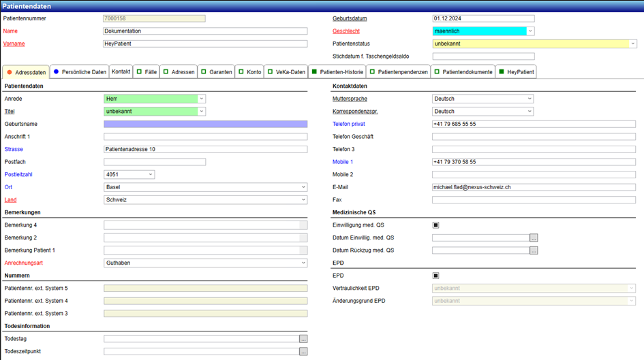
Task: Expand the Geschlecht dropdown
Action: [530, 31]
